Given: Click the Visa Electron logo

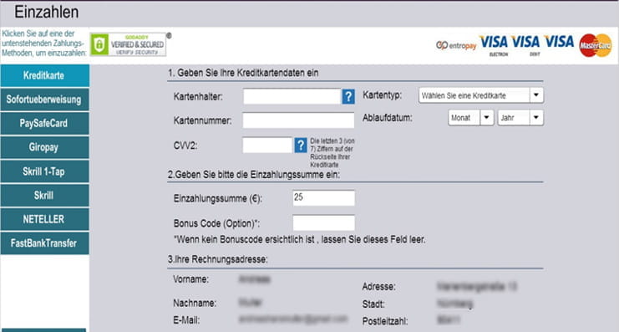Looking at the screenshot, I should point(494,45).
